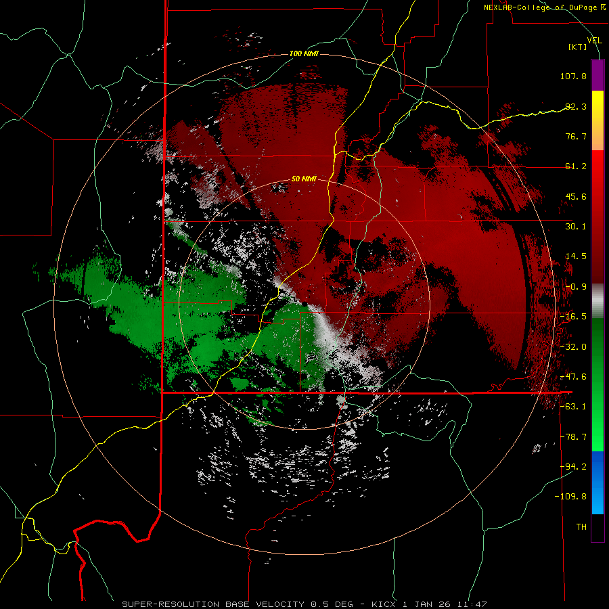Pick the blue segment of velocity color bar

point(597,482)
